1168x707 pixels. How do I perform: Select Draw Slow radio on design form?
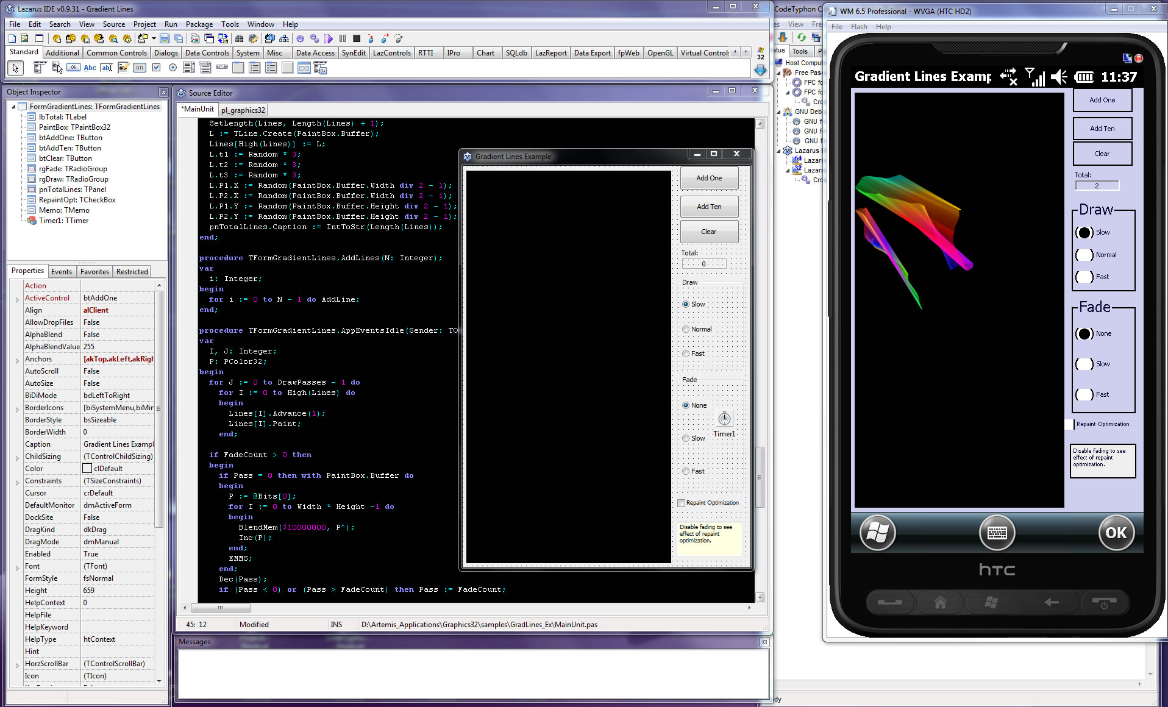tap(686, 304)
